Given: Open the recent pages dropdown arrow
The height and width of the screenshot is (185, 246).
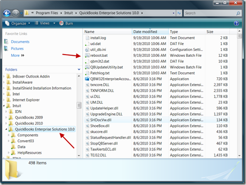Looking at the screenshot, I should point(21,13).
